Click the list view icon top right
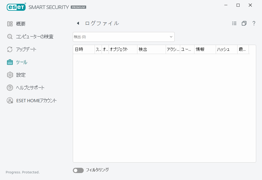262x180 pixels. point(234,23)
